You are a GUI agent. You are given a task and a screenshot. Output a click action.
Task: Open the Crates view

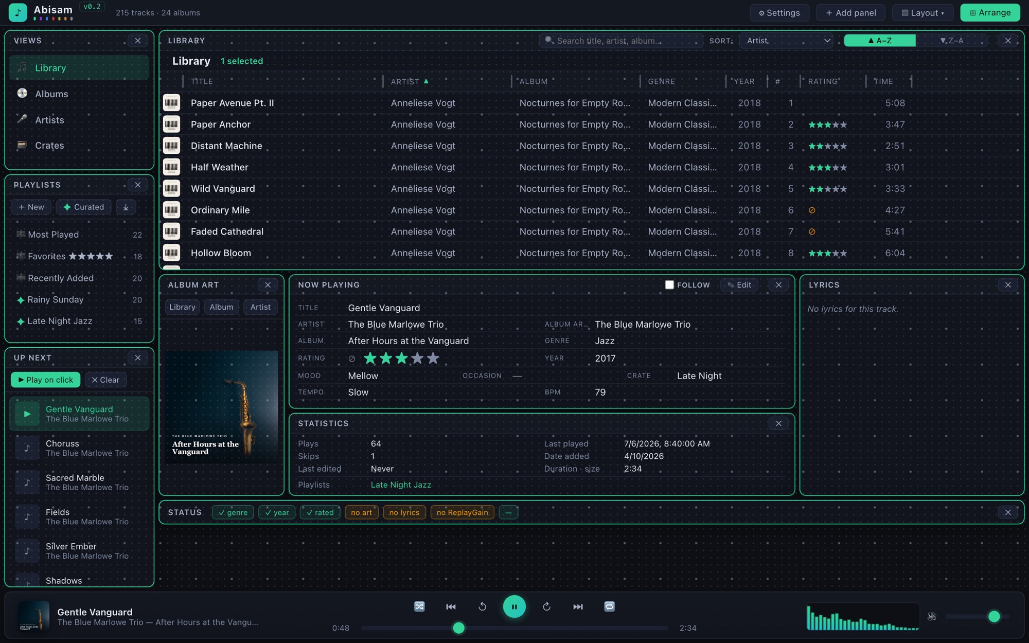pyautogui.click(x=79, y=146)
